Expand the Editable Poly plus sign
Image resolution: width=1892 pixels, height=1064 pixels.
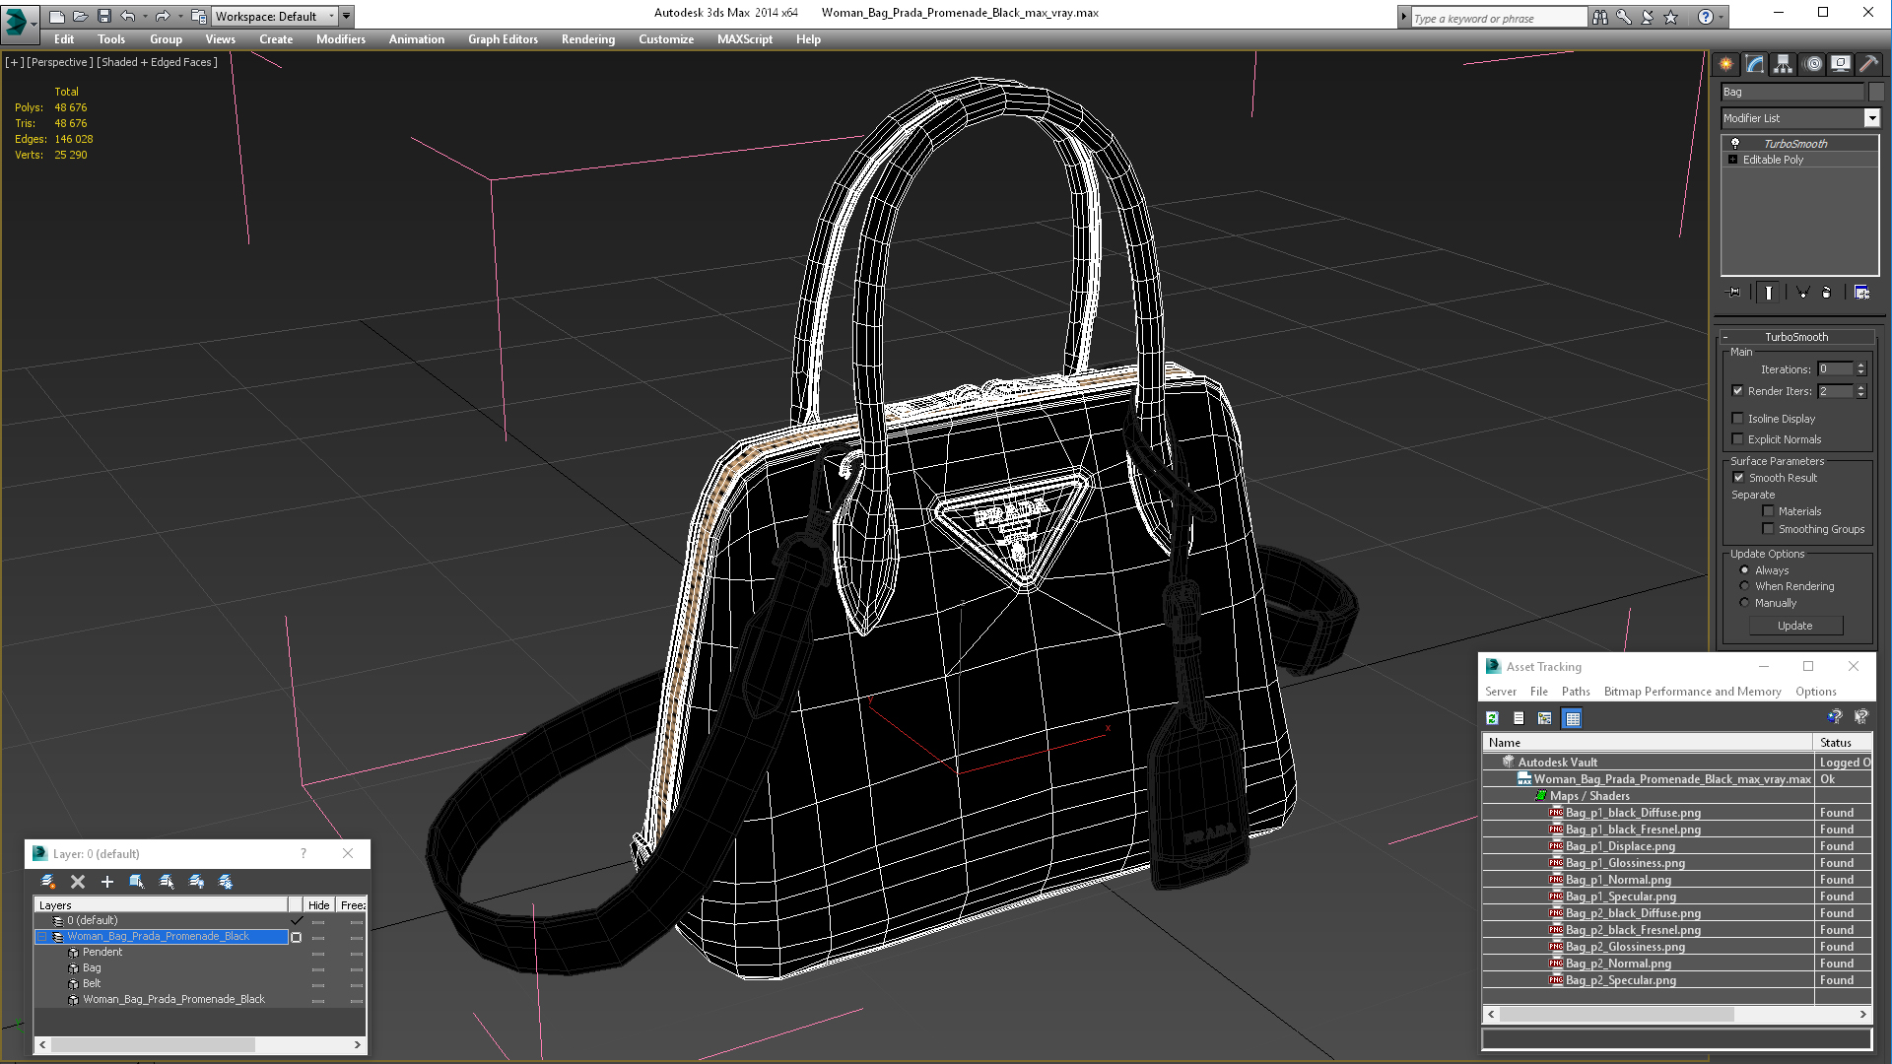click(x=1732, y=160)
